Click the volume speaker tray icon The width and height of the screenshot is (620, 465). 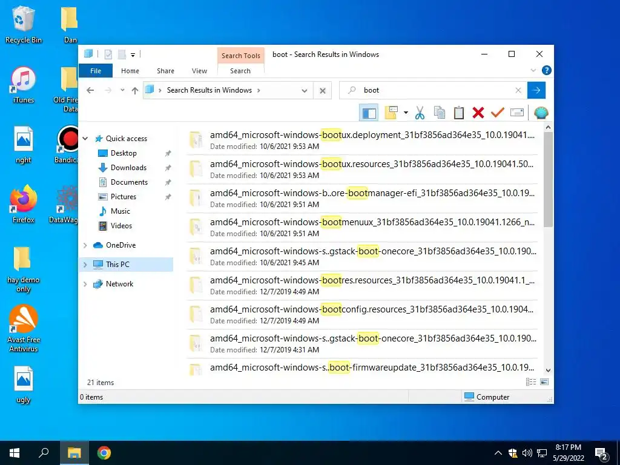(x=527, y=453)
